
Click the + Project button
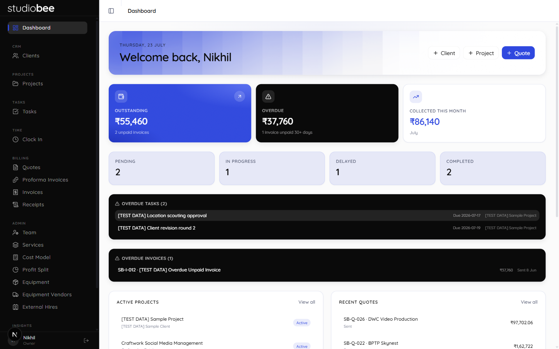tap(481, 53)
